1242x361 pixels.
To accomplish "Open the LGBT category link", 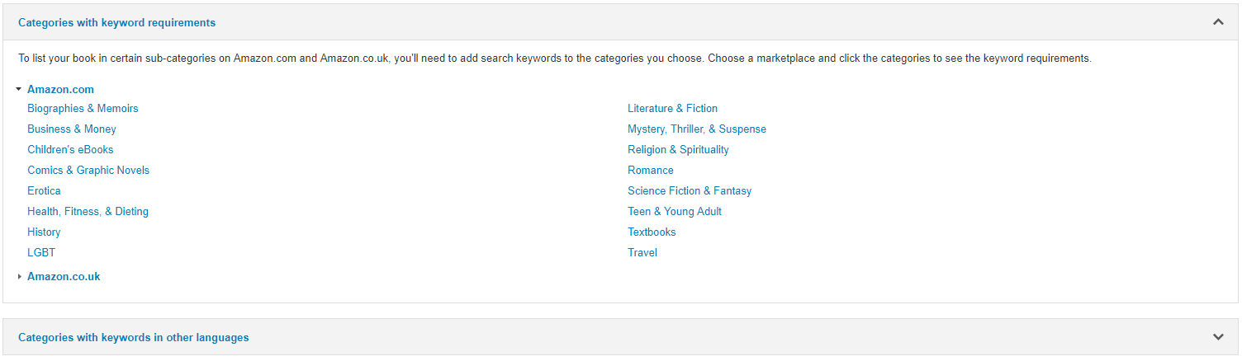I will (41, 253).
